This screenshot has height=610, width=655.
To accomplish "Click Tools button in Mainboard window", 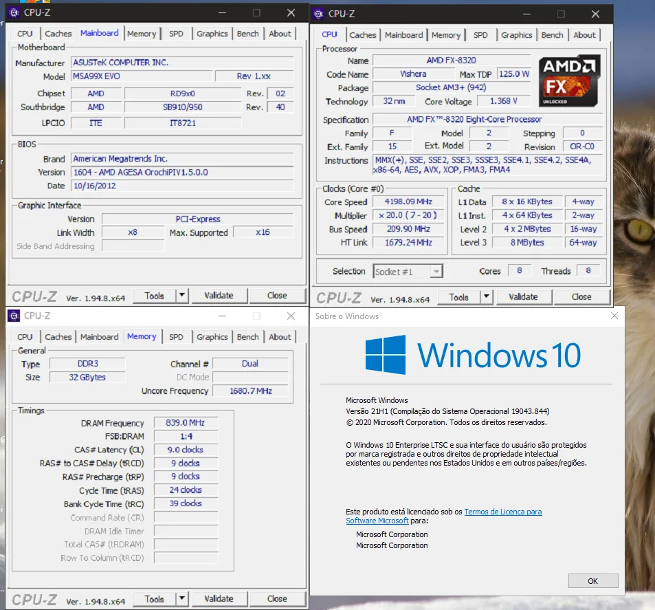I will coord(154,296).
